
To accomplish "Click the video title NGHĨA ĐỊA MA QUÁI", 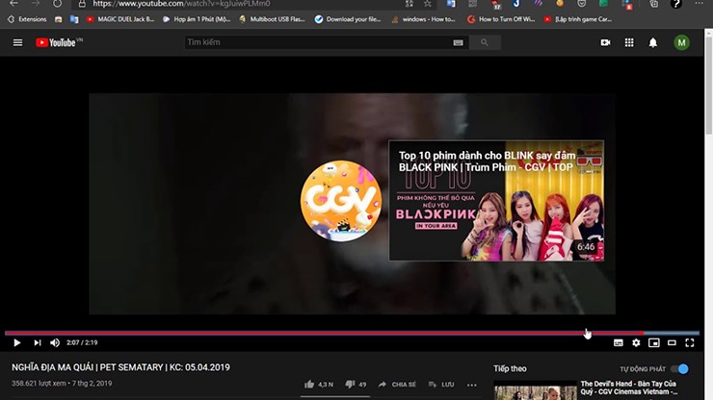I will [121, 367].
